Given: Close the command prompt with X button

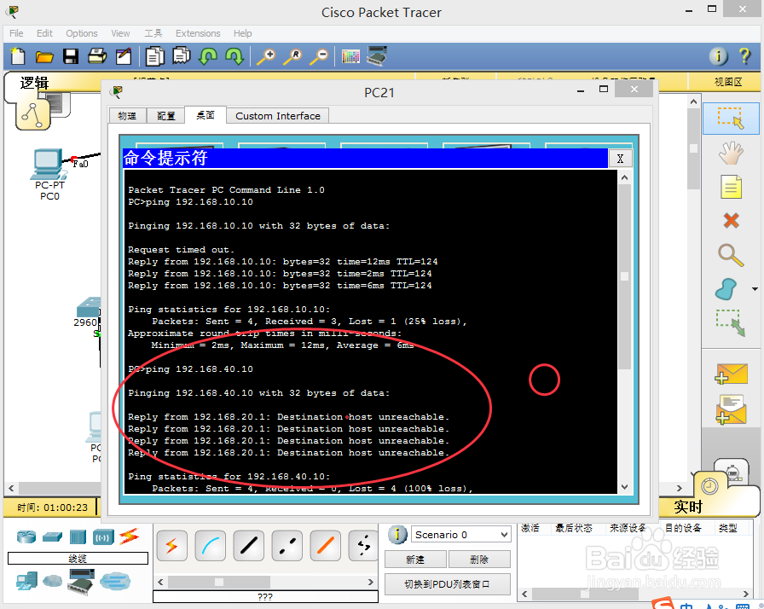Looking at the screenshot, I should pyautogui.click(x=620, y=159).
